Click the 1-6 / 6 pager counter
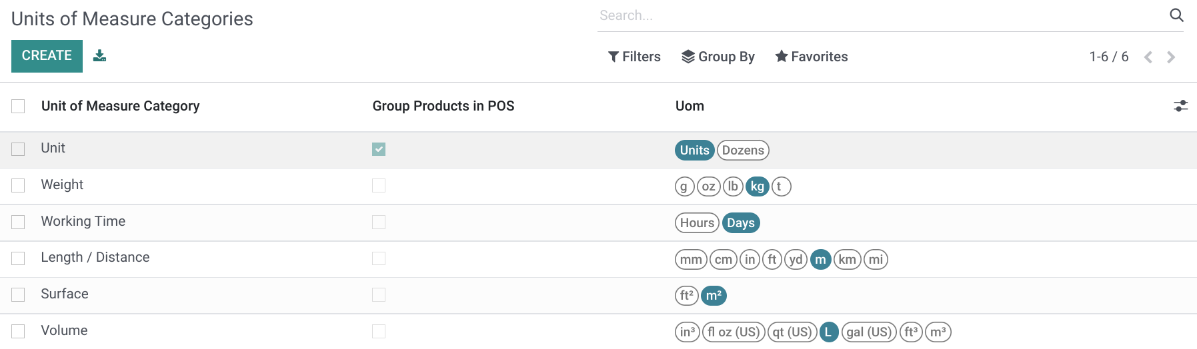Viewport: 1197px width, 349px height. click(1108, 57)
